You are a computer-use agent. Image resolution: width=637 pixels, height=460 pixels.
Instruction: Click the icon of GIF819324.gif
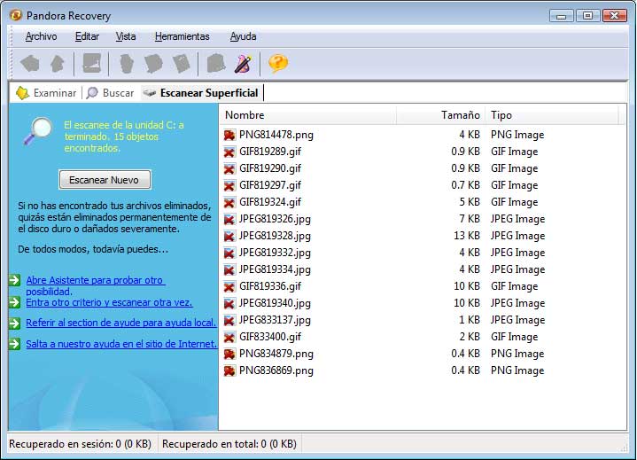229,202
